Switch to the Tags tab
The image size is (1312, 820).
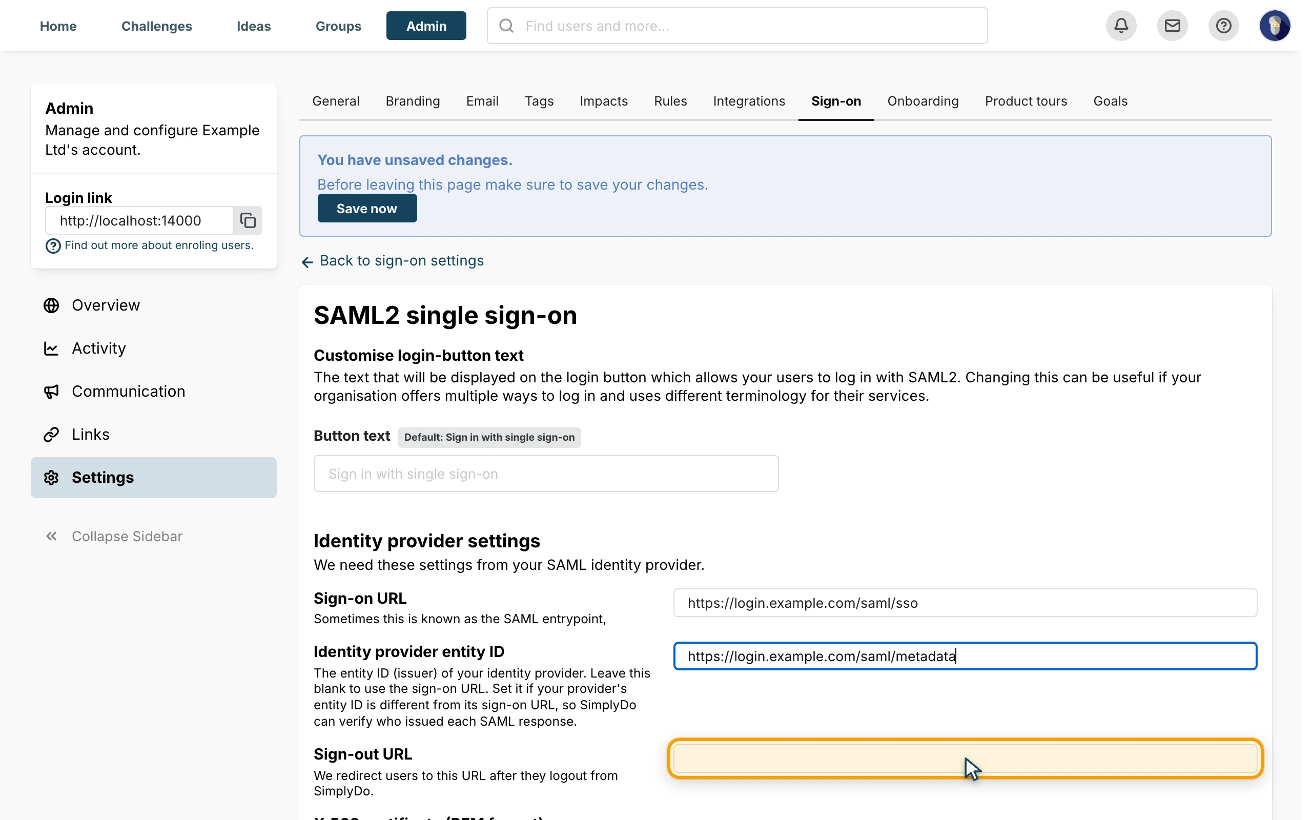(x=539, y=101)
